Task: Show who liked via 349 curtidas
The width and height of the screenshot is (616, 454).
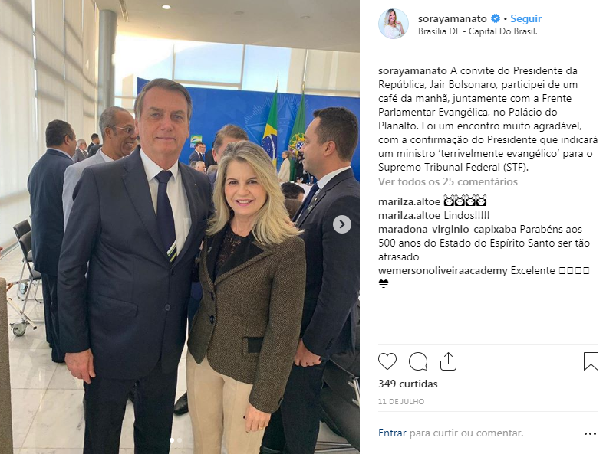Action: pyautogui.click(x=408, y=384)
